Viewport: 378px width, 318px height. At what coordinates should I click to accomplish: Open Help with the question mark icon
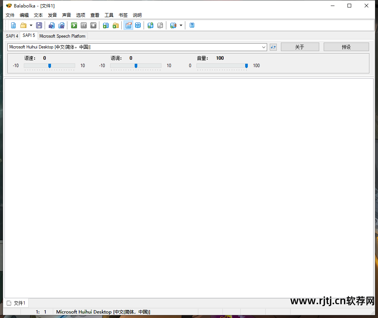pyautogui.click(x=192, y=25)
